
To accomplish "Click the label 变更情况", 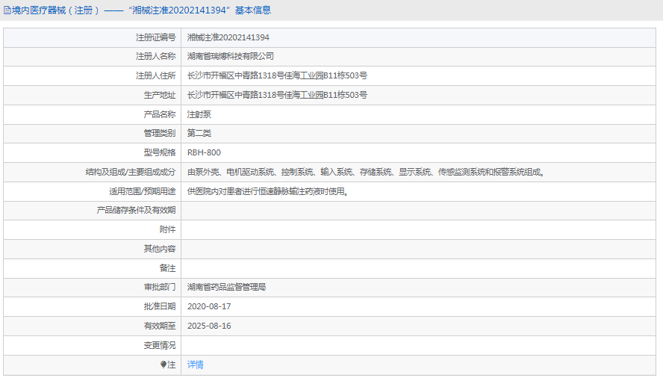I will coord(160,345).
